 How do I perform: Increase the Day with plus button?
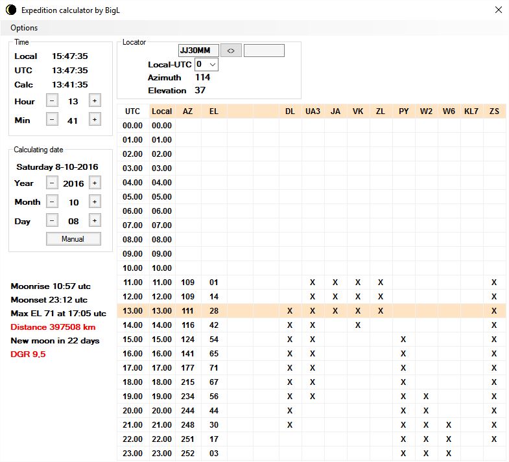(95, 221)
